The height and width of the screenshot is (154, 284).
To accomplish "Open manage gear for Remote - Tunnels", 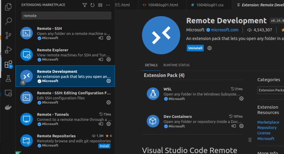I will pyautogui.click(x=109, y=124).
